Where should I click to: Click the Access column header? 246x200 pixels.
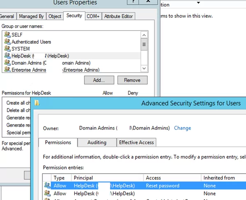coord(172,178)
